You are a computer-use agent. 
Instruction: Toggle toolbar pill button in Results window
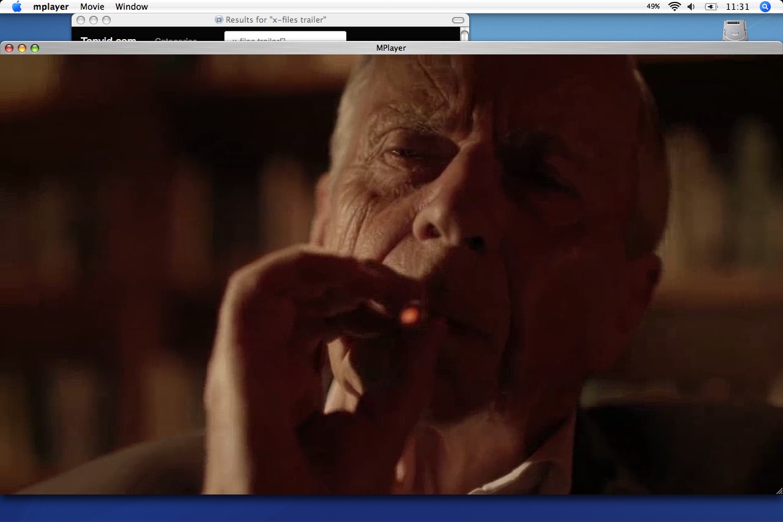tap(458, 20)
